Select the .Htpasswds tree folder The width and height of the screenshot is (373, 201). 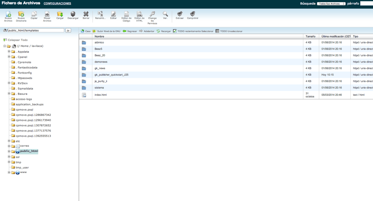pyautogui.click(x=24, y=78)
